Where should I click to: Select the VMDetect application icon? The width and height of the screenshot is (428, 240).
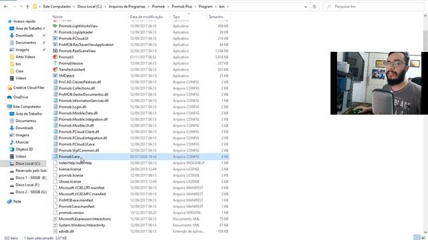pyautogui.click(x=55, y=76)
